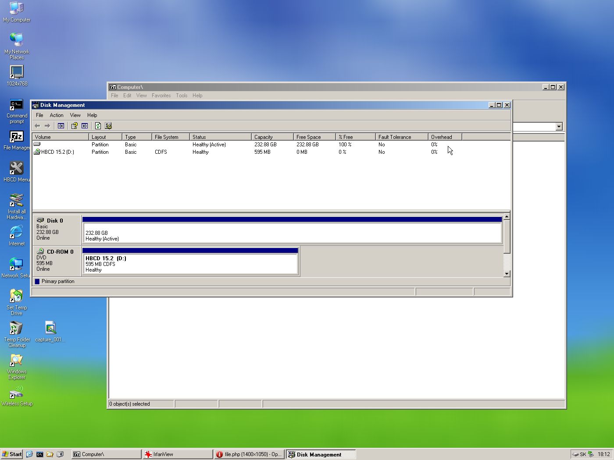Click the Healthy (Active) status cell
This screenshot has height=460, width=614.
(x=209, y=145)
